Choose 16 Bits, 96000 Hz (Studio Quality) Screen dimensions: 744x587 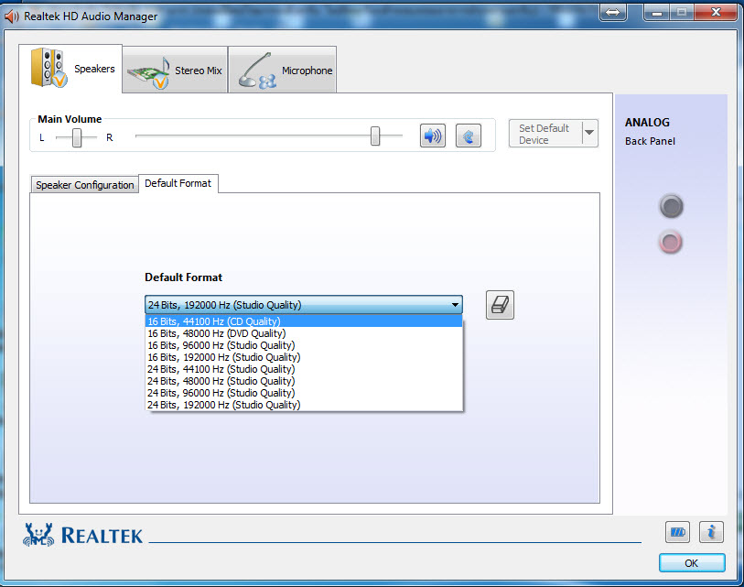click(304, 345)
